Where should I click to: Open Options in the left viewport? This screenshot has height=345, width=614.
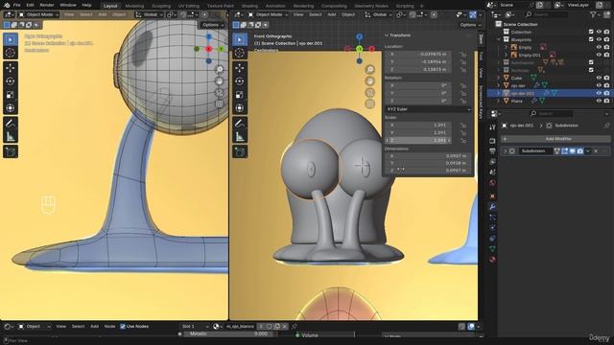coord(213,25)
